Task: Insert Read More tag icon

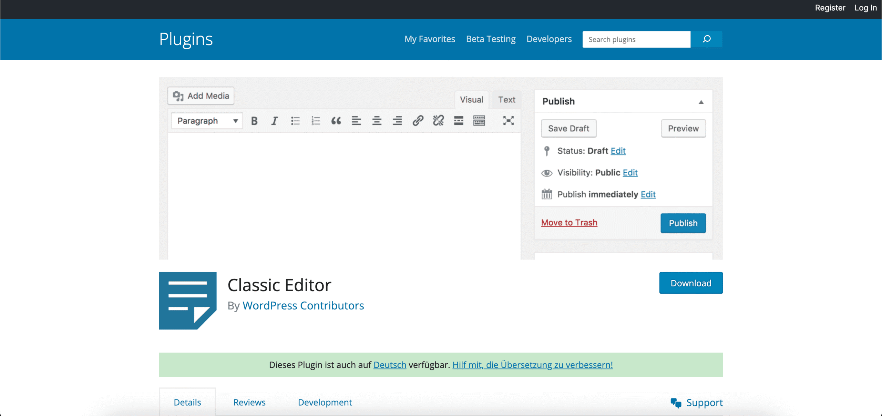Action: point(459,121)
